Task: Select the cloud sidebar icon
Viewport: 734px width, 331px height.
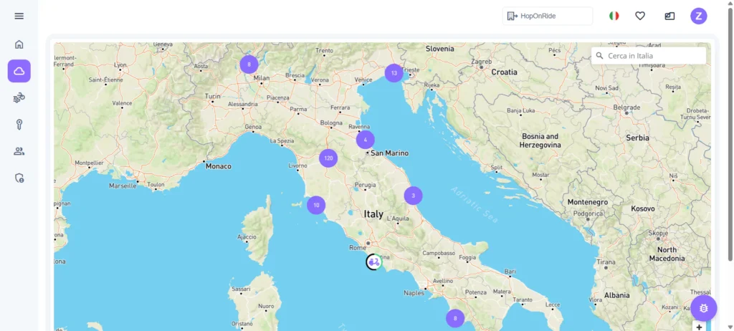Action: point(19,71)
